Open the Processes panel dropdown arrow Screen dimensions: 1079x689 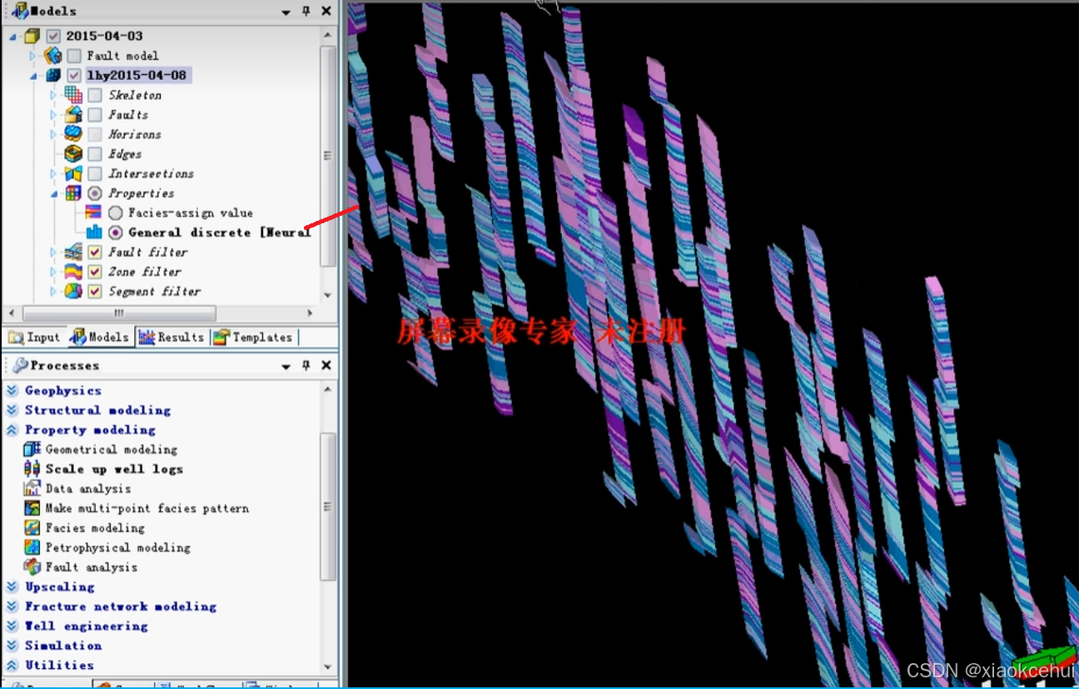[286, 367]
